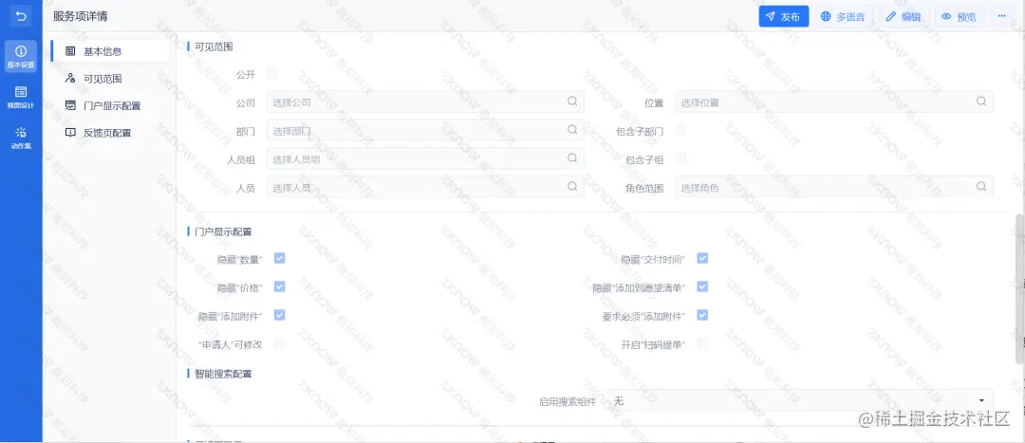
Task: Toggle the 包含子部门 checkbox
Action: tap(680, 130)
